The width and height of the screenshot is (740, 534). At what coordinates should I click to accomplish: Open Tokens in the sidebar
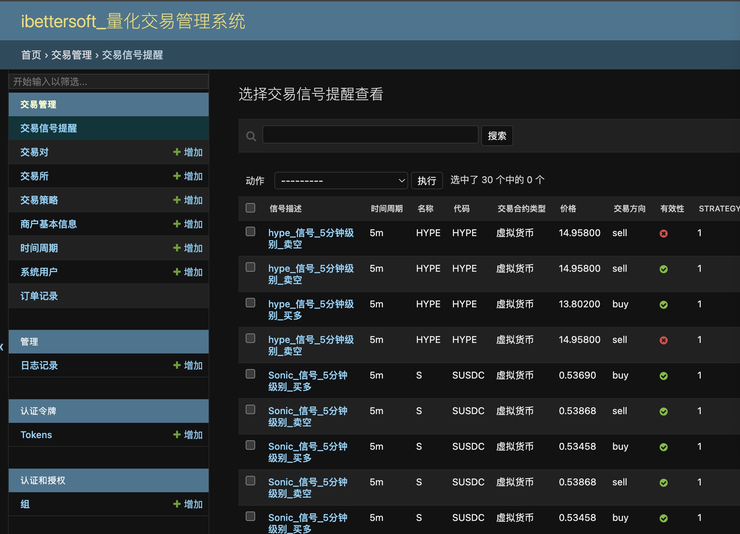(36, 435)
